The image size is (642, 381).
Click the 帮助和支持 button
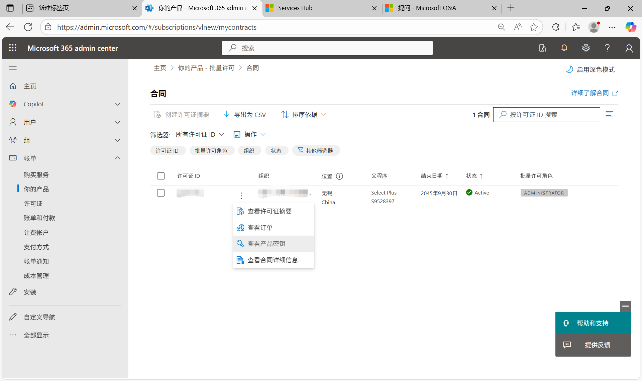coord(593,323)
